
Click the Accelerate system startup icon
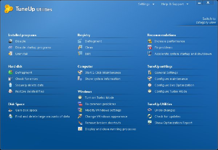150,53
